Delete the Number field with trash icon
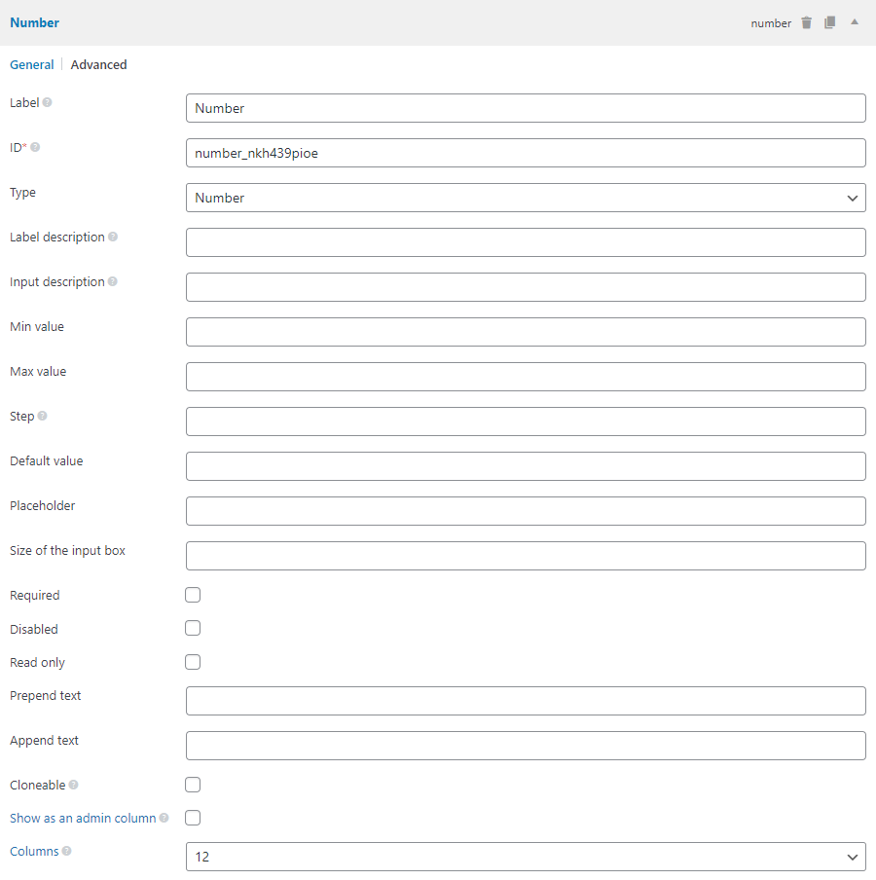This screenshot has width=876, height=880. pyautogui.click(x=806, y=22)
